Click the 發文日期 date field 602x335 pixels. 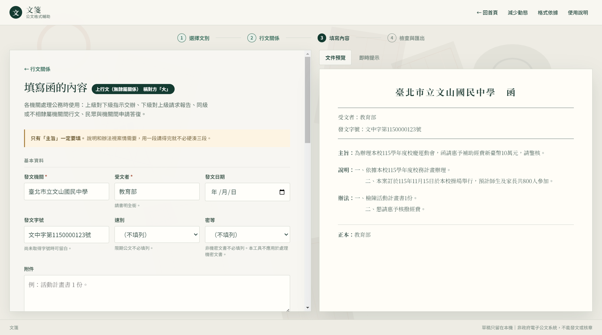click(247, 192)
